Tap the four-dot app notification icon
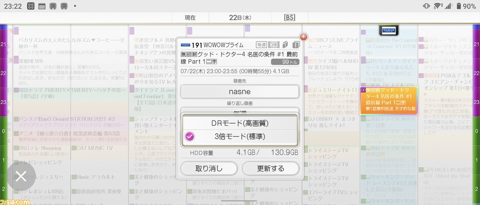480x205 pixels. click(x=31, y=6)
